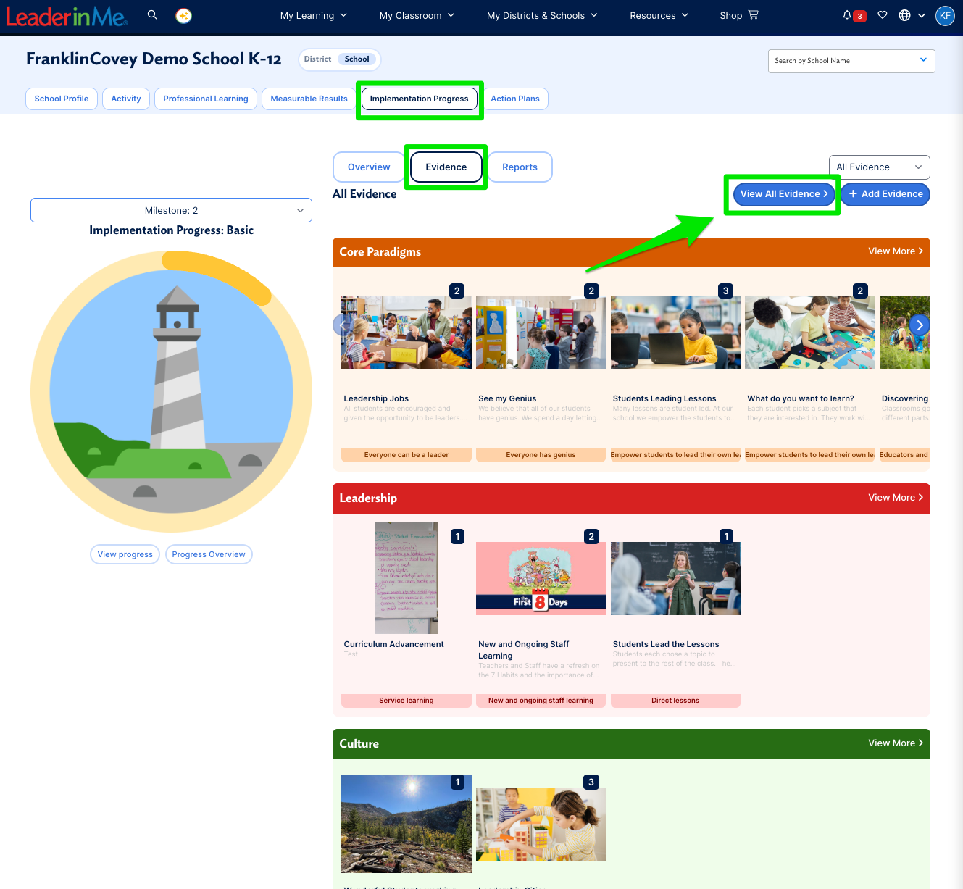Advance Core Paradigms carousel with next arrow
Image resolution: width=963 pixels, height=889 pixels.
click(920, 325)
